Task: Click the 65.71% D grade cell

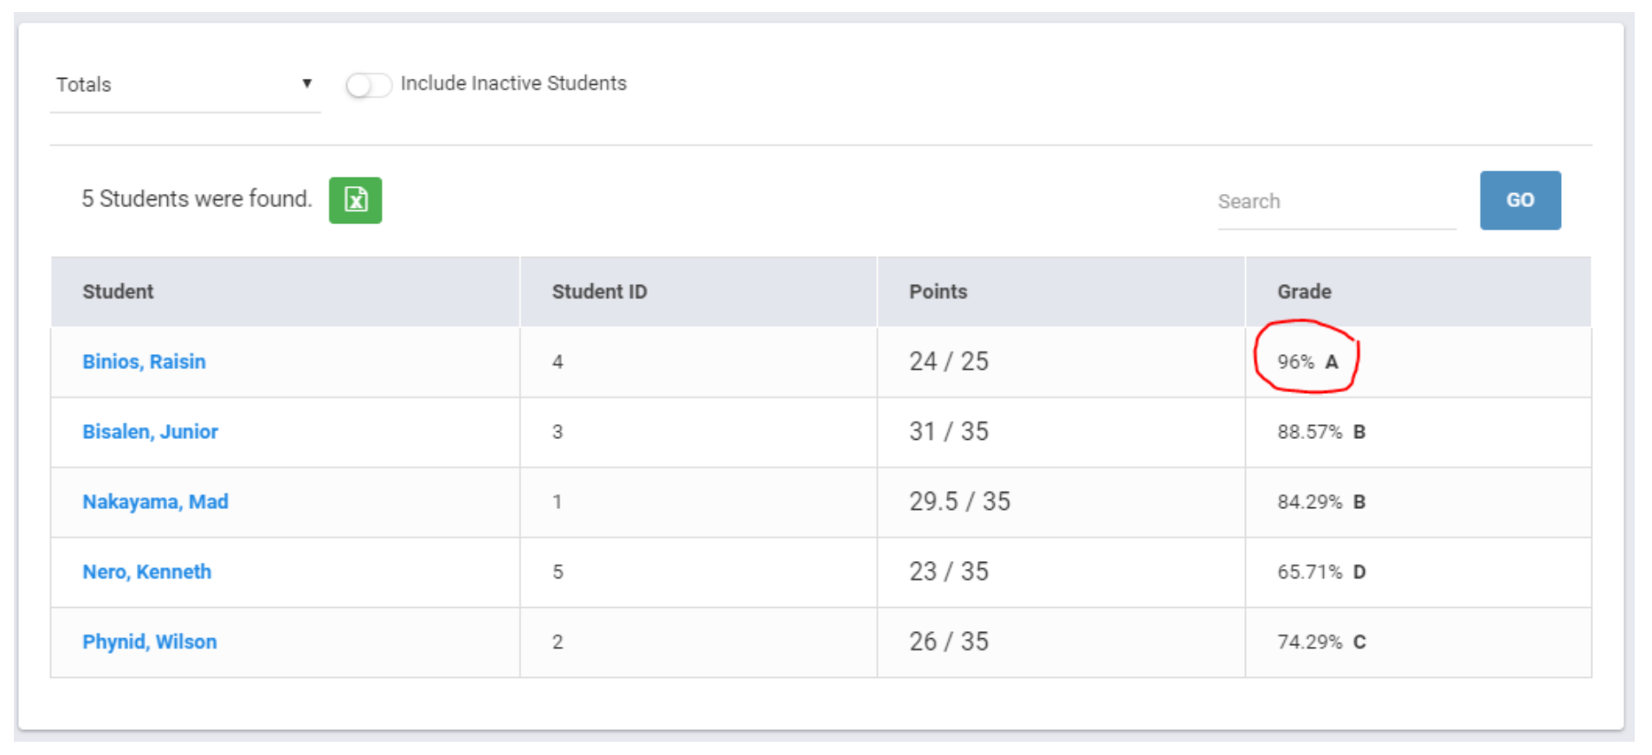Action: (1321, 572)
